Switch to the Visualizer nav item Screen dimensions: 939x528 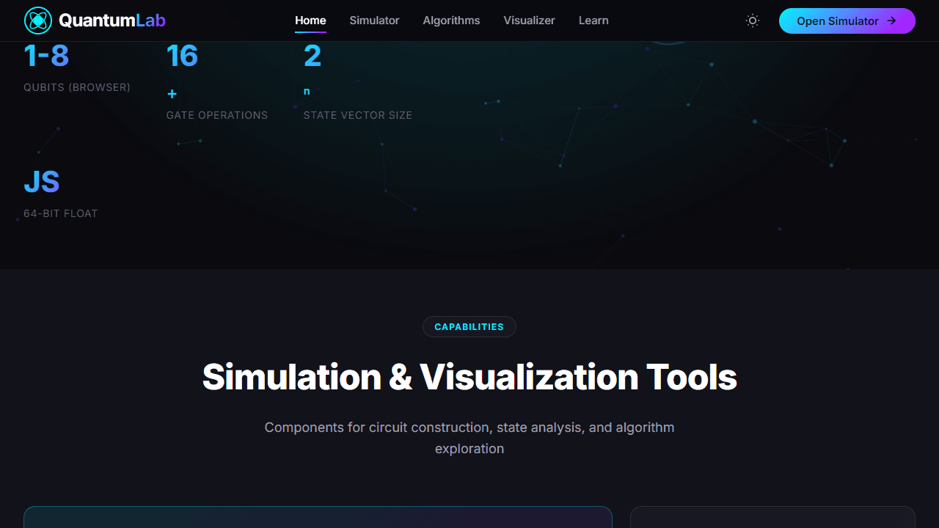[529, 21]
